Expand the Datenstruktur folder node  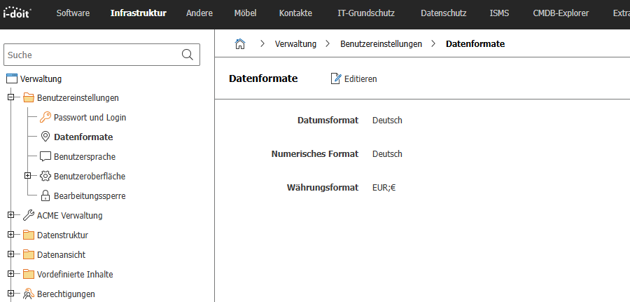click(x=11, y=235)
